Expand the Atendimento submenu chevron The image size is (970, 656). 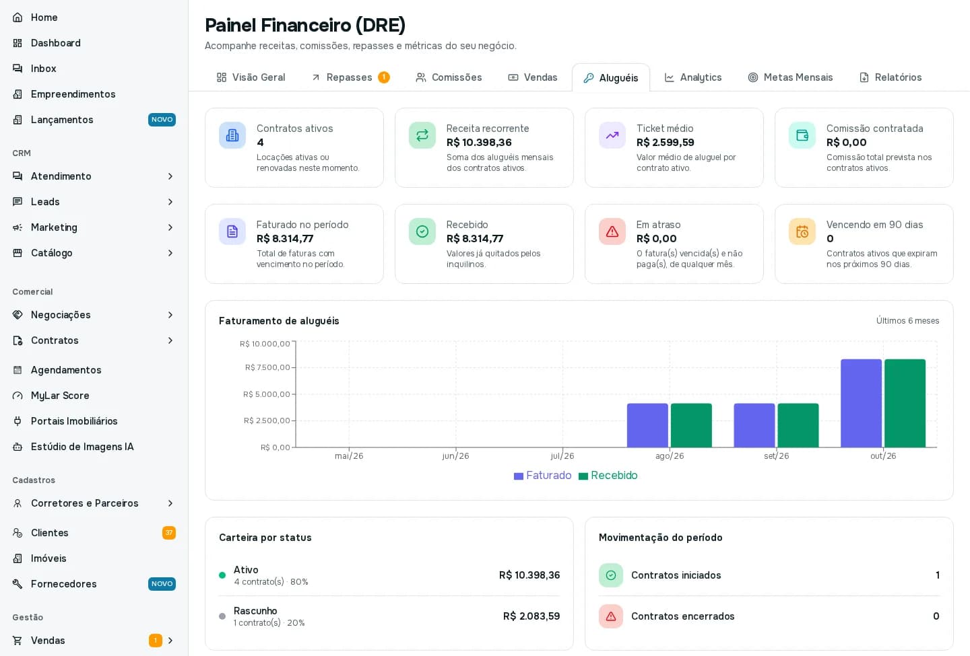(x=170, y=176)
